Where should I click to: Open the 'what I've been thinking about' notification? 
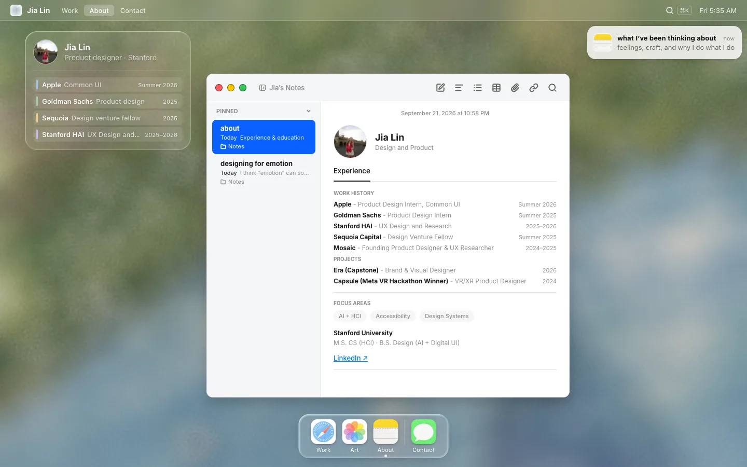coord(665,43)
